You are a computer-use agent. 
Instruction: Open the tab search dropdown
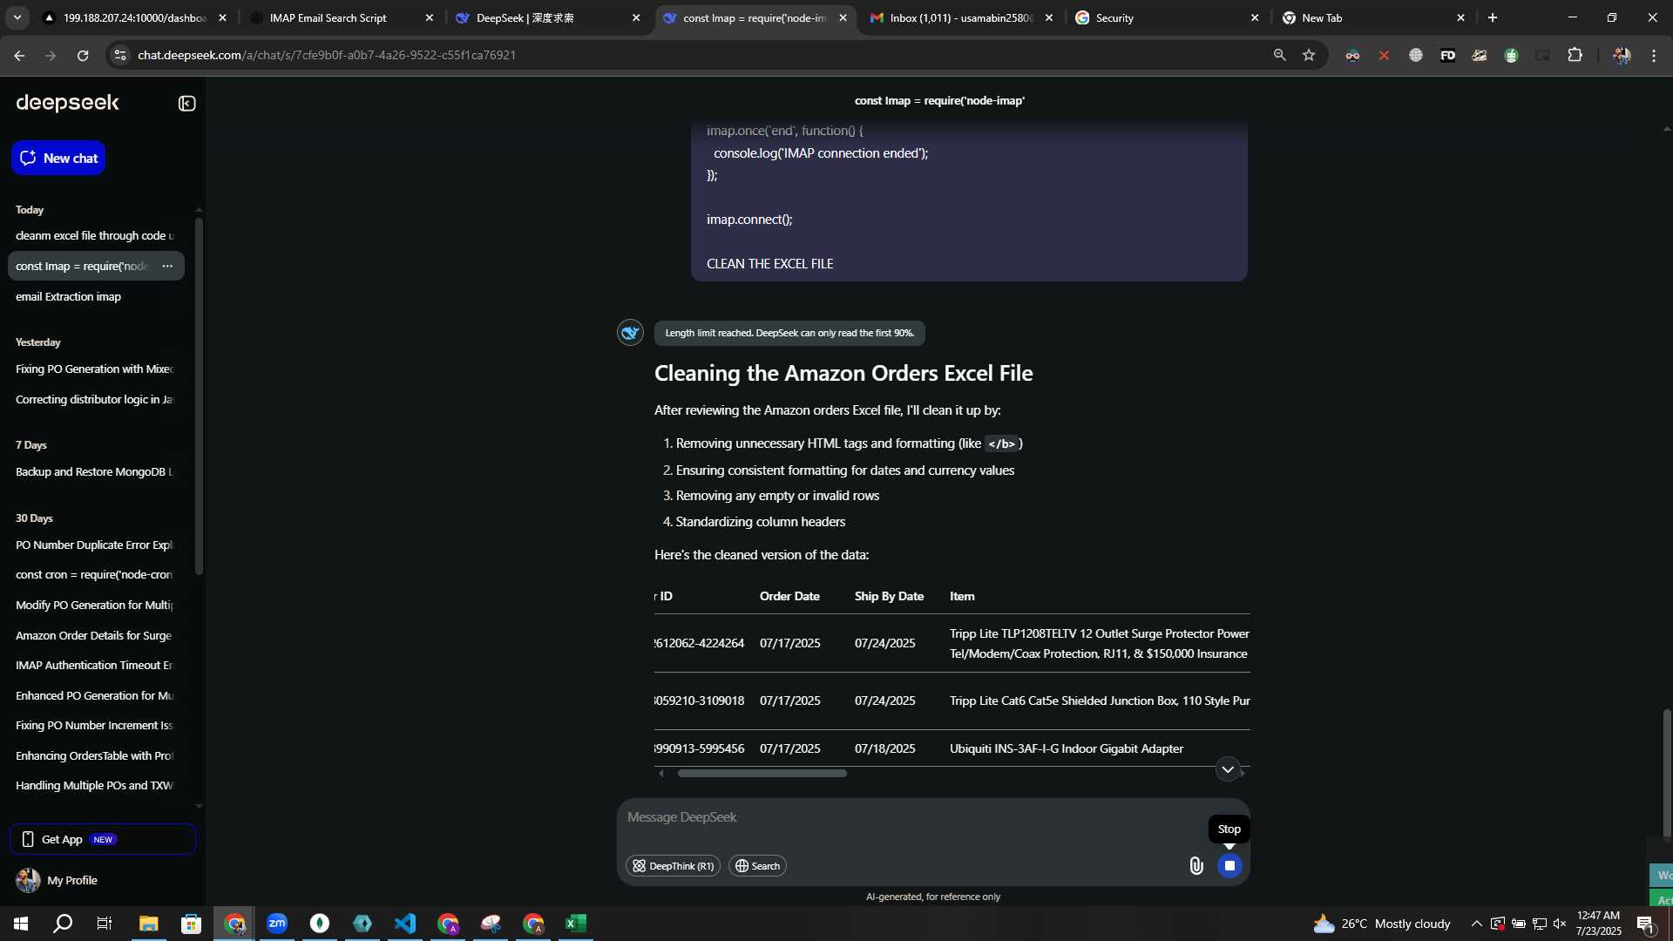click(x=17, y=17)
